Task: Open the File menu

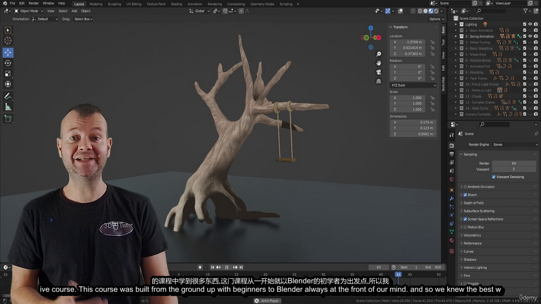Action: pyautogui.click(x=12, y=3)
